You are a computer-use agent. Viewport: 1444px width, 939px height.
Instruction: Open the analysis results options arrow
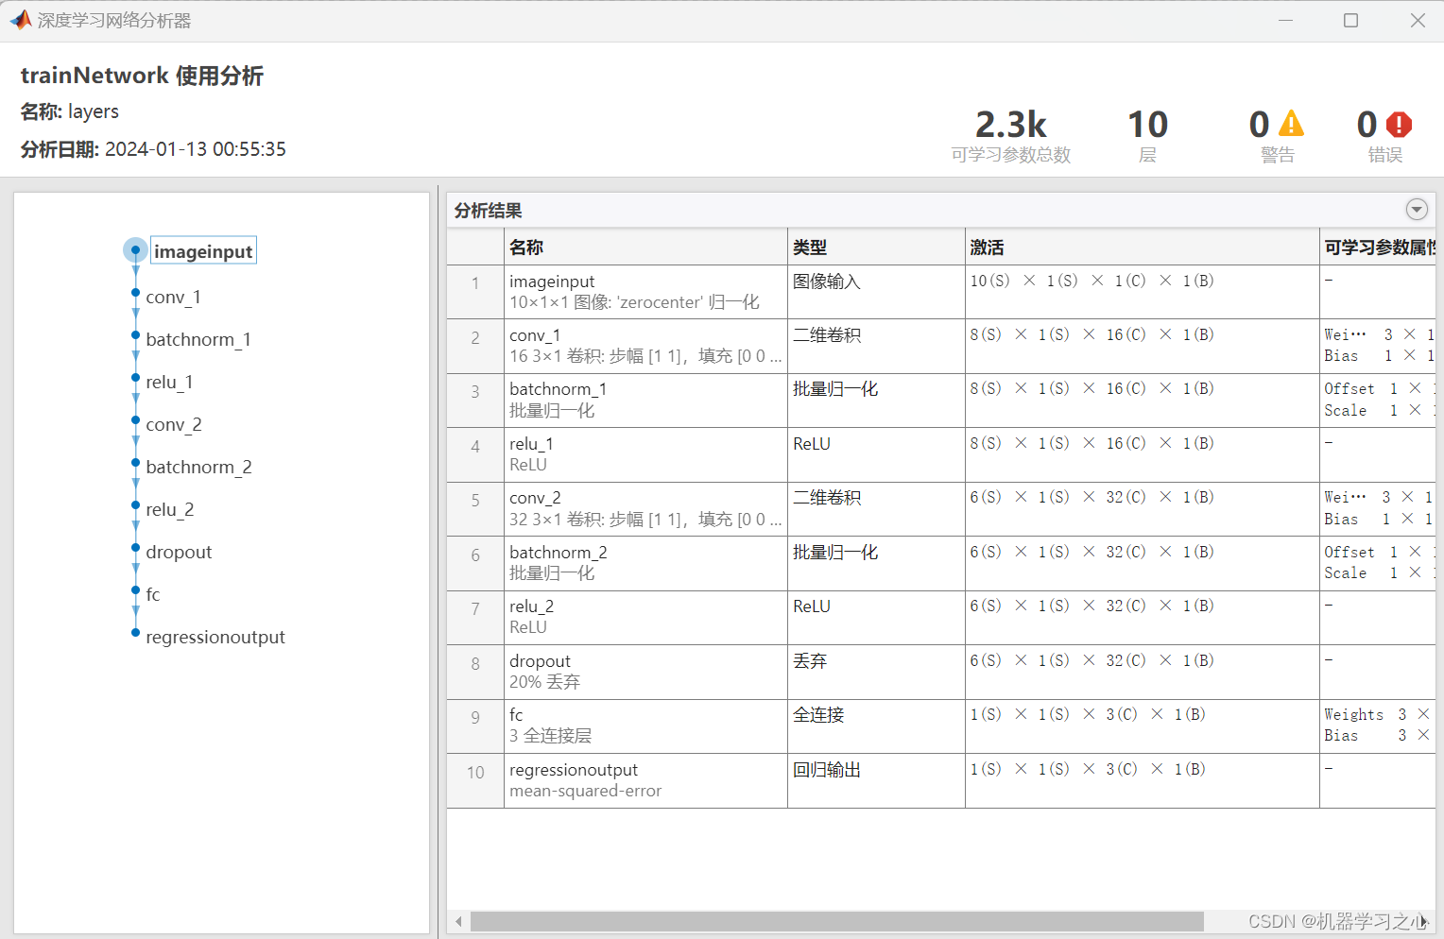coord(1416,210)
